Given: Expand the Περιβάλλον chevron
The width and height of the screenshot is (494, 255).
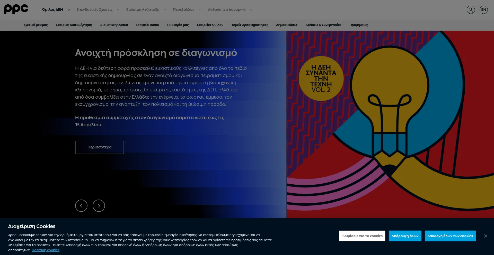Looking at the screenshot, I should (200, 10).
